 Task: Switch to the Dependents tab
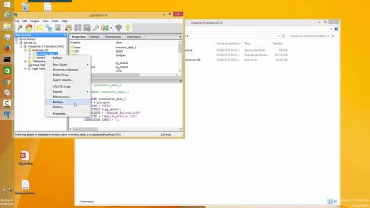pyautogui.click(x=134, y=37)
